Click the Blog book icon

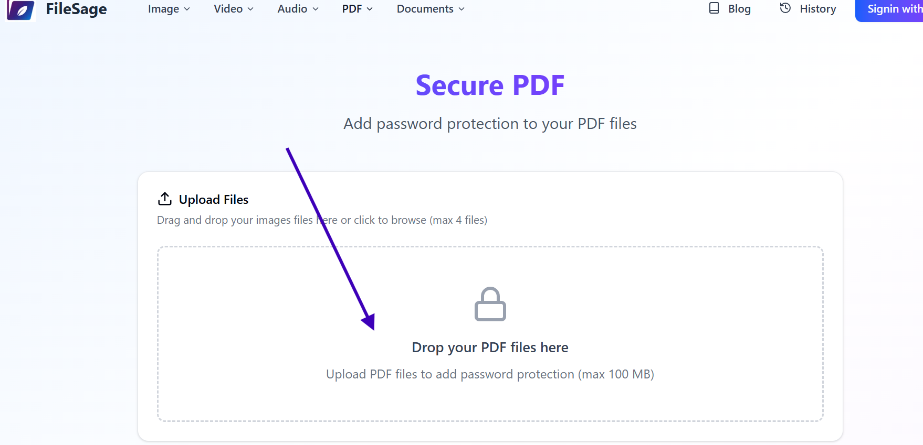tap(714, 8)
